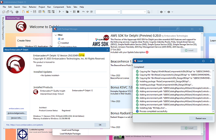This screenshot has height=140, width=216.
Task: Open the Refactor menu
Action: point(32,7)
